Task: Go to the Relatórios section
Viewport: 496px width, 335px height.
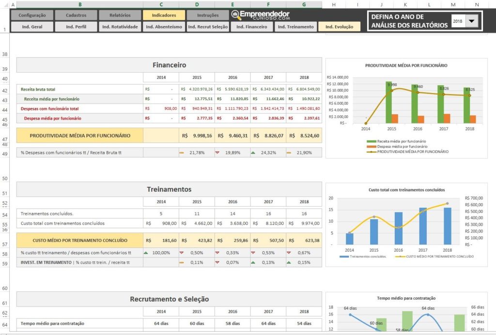Action: 120,15
